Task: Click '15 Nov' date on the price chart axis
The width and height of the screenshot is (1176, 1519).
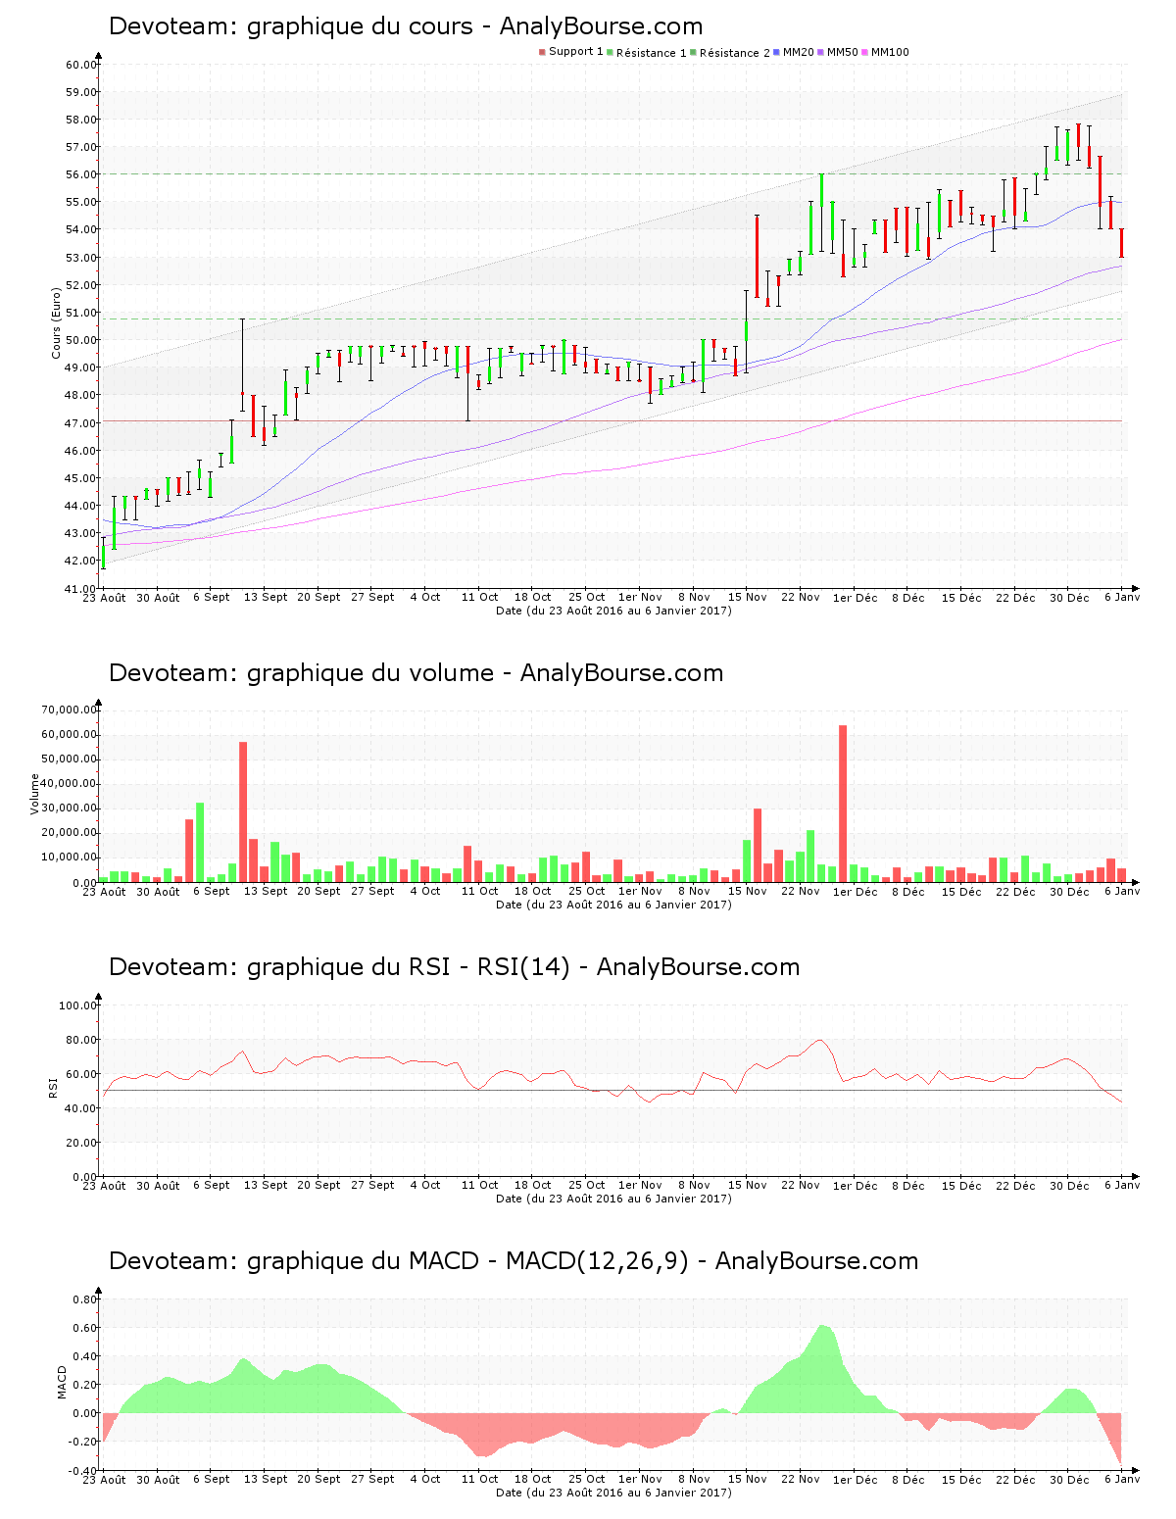Action: pyautogui.click(x=748, y=597)
